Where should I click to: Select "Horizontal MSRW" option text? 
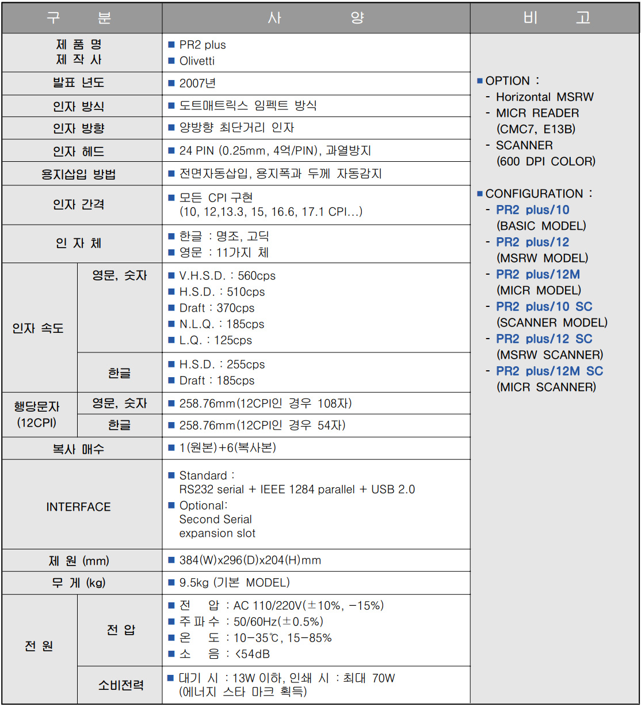(x=545, y=97)
